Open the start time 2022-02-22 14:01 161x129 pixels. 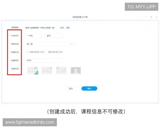point(37,52)
